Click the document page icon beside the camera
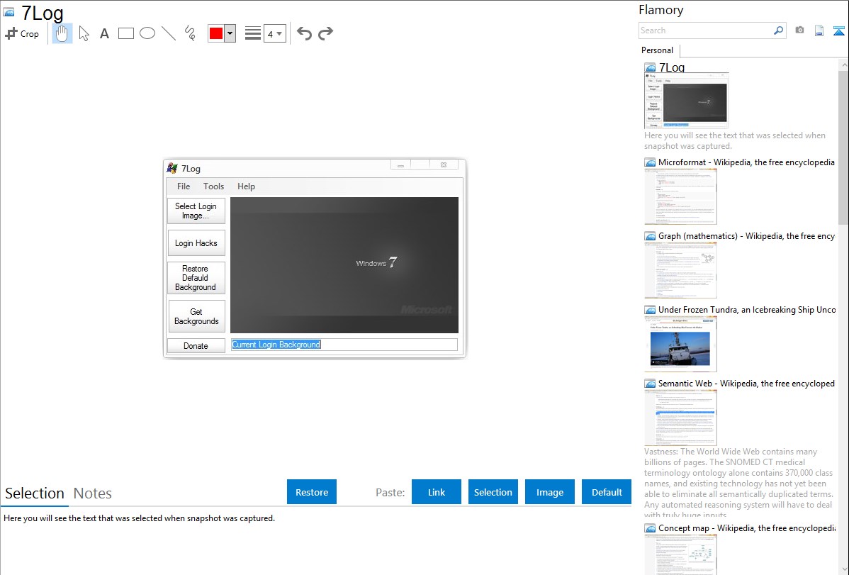This screenshot has height=575, width=849. tap(819, 30)
